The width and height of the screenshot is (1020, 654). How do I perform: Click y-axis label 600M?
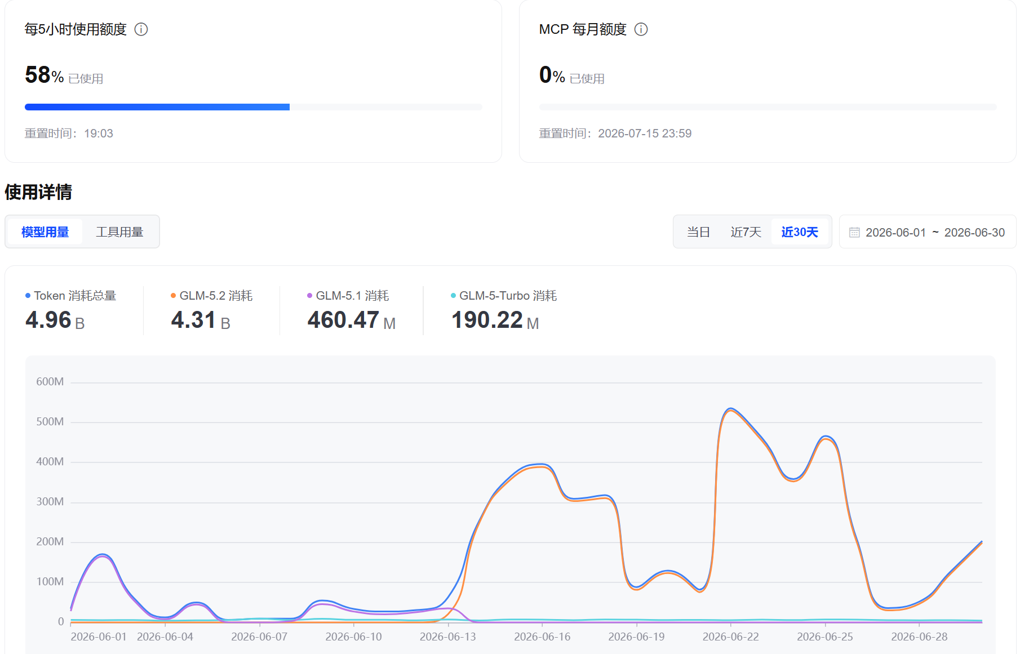coord(50,382)
